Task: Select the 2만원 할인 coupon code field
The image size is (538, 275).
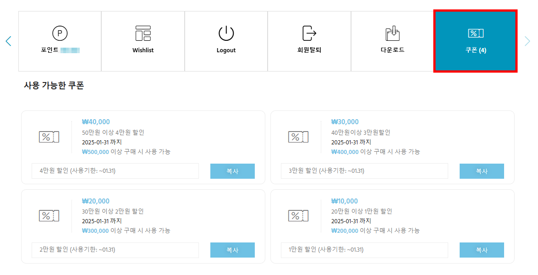Action: [x=115, y=250]
